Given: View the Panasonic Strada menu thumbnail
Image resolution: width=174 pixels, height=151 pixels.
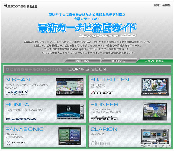Looking at the screenshot, I should pos(70,136).
